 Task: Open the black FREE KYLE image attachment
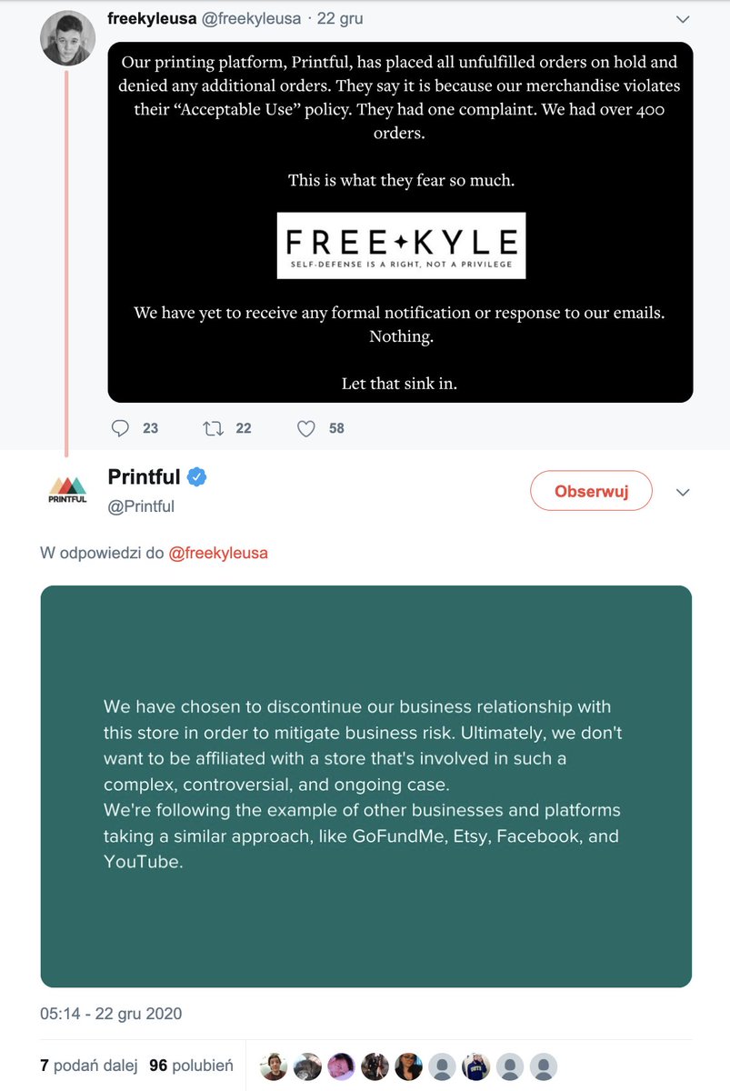[x=400, y=223]
